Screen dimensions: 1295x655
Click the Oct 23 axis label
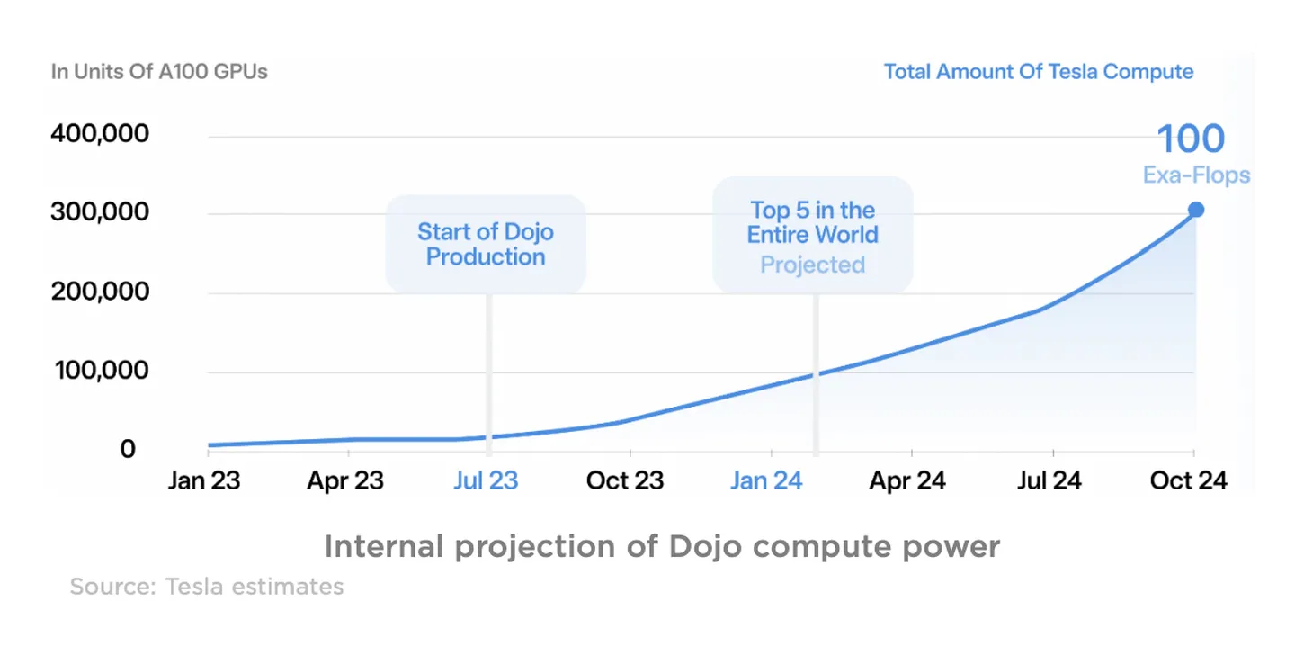[625, 480]
